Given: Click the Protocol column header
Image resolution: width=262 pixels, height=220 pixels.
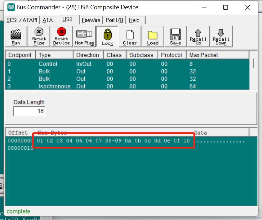Looking at the screenshot, I should (172, 55).
